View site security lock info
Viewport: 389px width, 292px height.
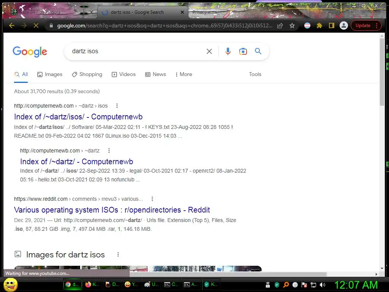[51, 25]
